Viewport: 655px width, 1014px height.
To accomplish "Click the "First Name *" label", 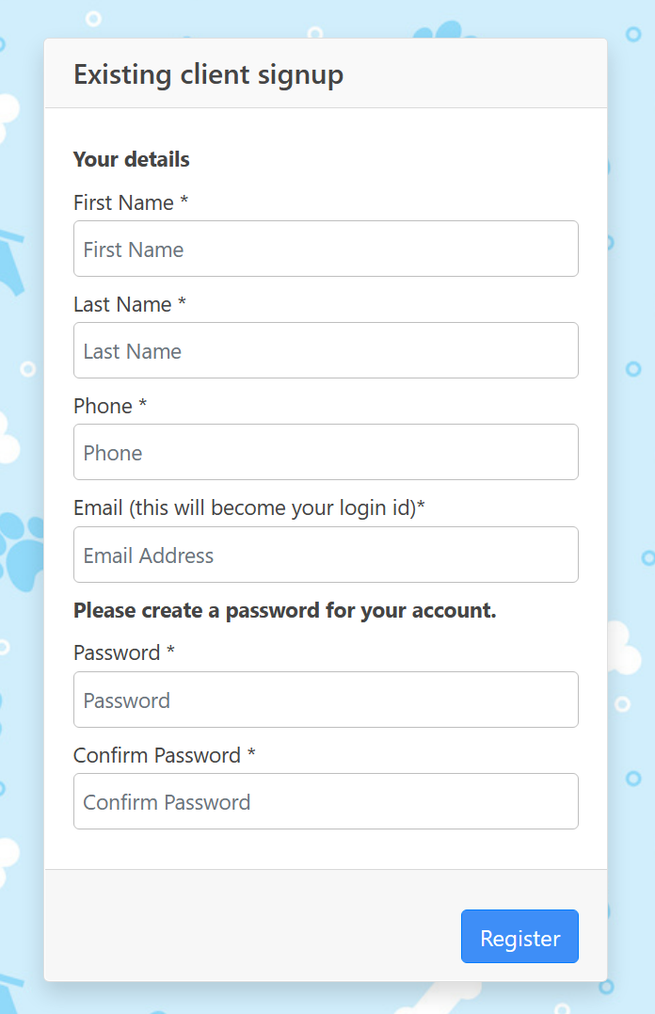I will pos(131,202).
